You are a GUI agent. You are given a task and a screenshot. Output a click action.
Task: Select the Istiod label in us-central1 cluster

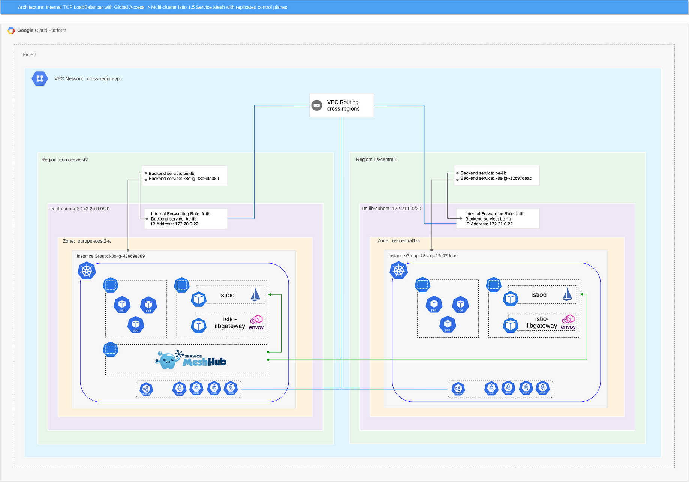(x=539, y=295)
